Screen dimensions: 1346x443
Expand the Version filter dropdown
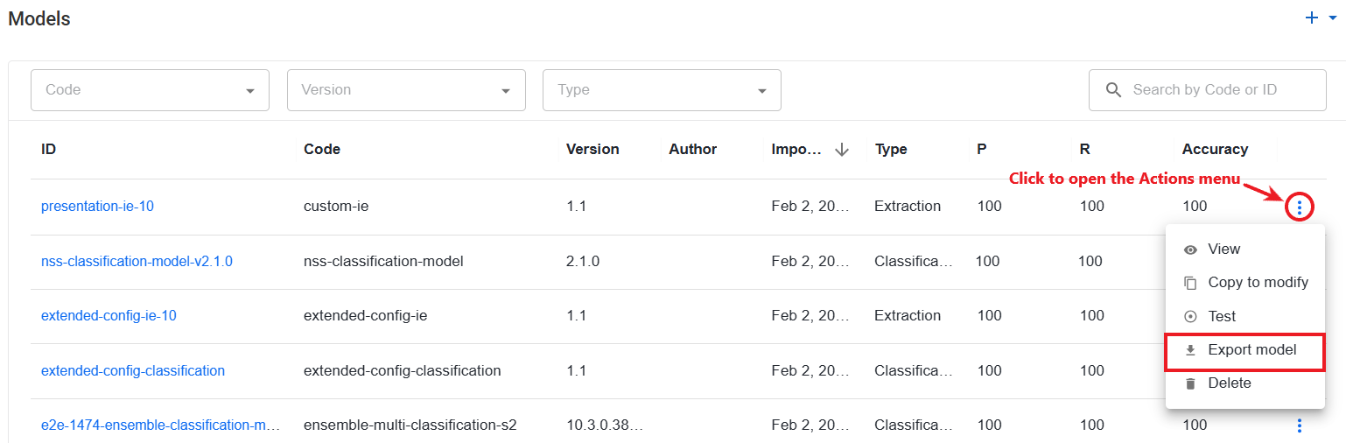coord(506,90)
